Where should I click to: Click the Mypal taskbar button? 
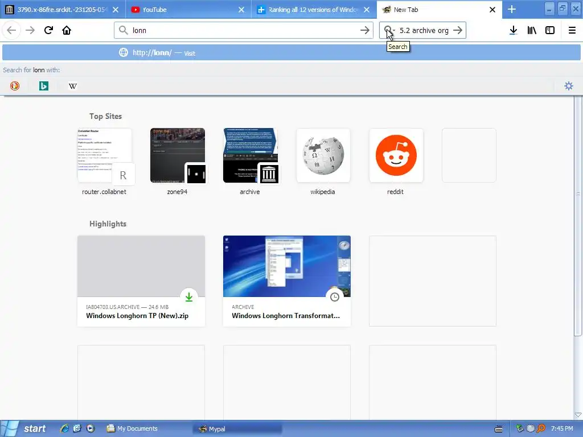(238, 429)
